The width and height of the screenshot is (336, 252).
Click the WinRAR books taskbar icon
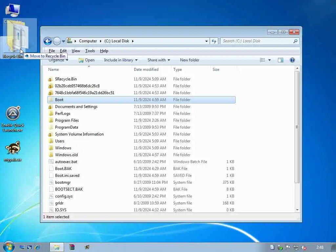click(x=72, y=247)
